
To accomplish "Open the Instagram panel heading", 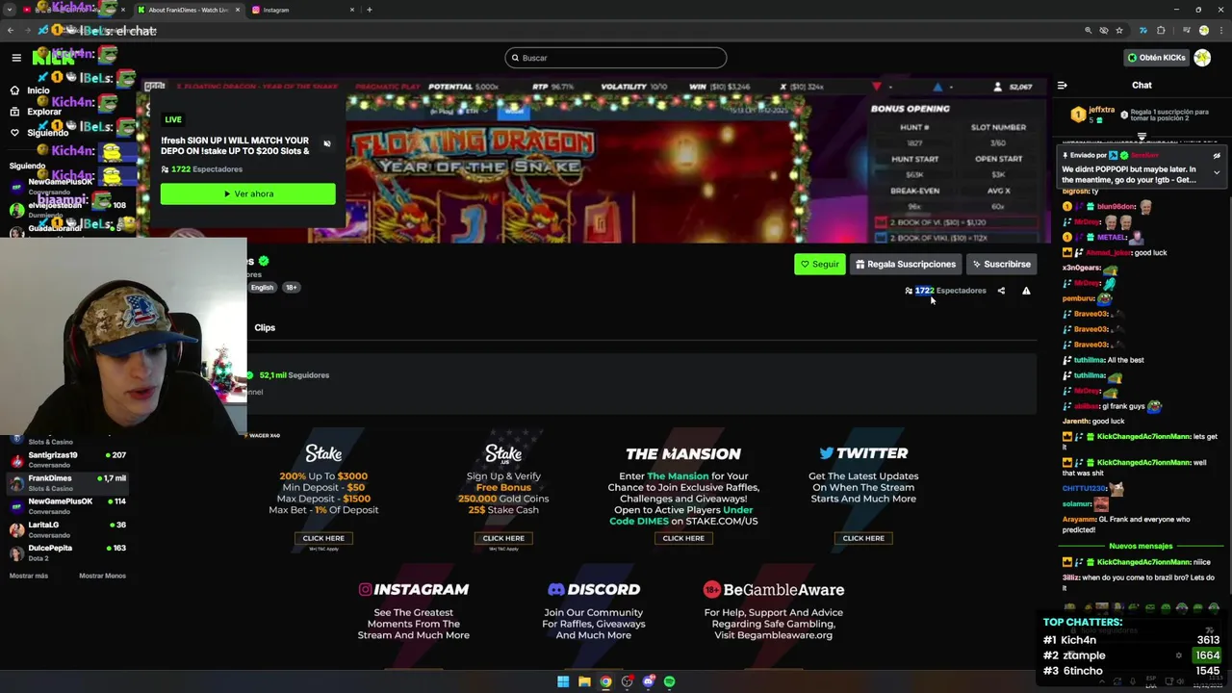I will (x=414, y=589).
